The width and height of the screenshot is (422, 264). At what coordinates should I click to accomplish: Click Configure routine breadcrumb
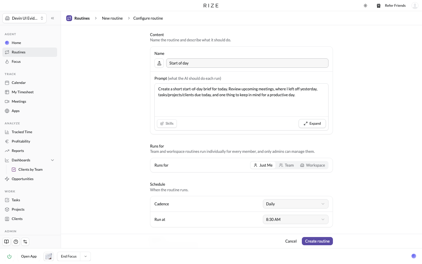148,18
